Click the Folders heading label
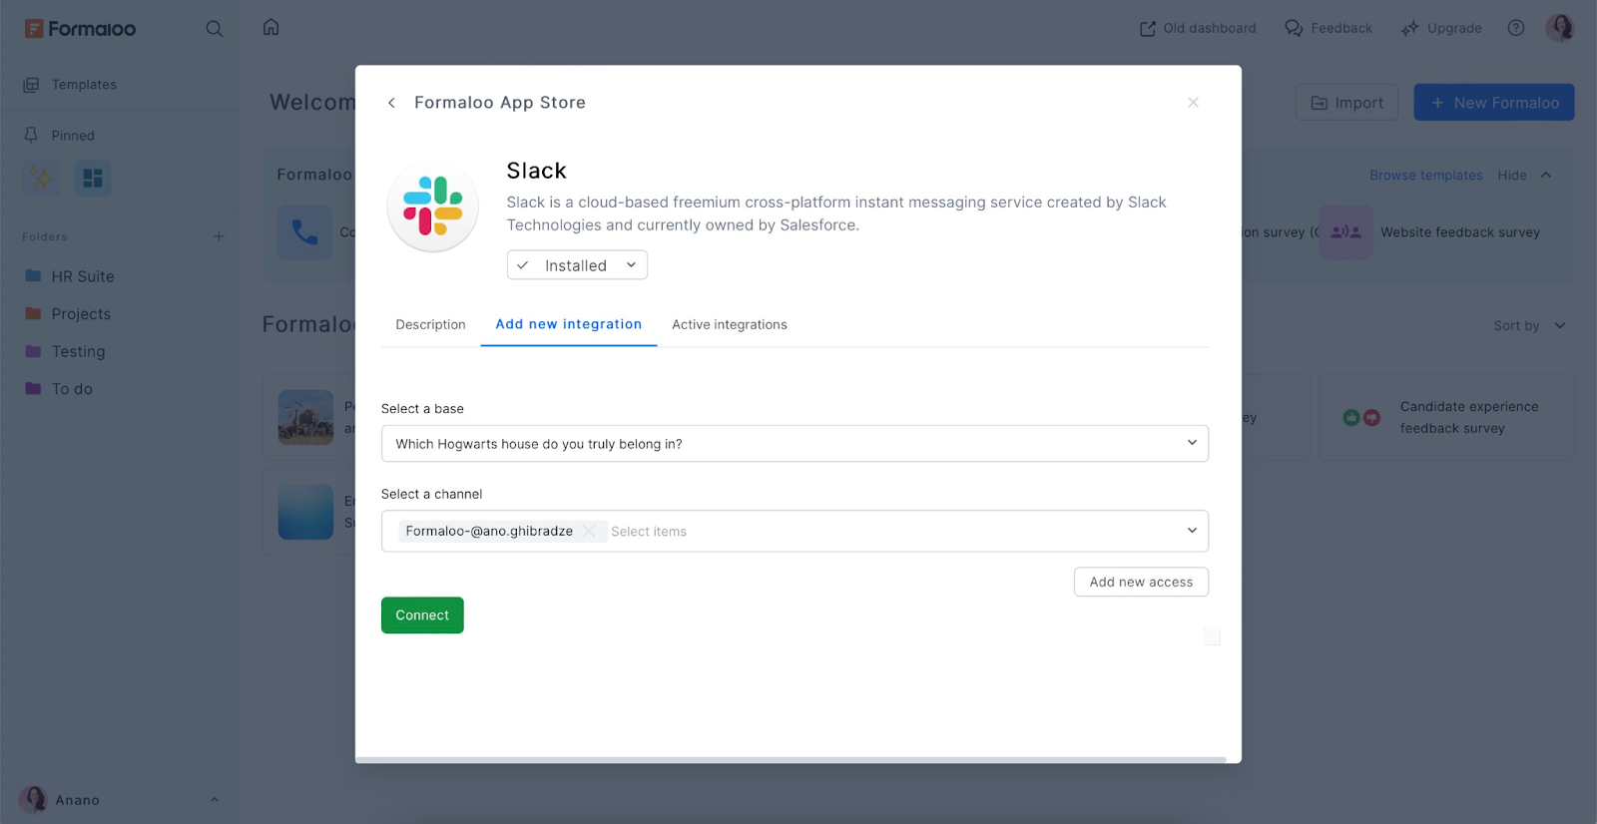Screen dimensions: 1597x824 (x=45, y=236)
